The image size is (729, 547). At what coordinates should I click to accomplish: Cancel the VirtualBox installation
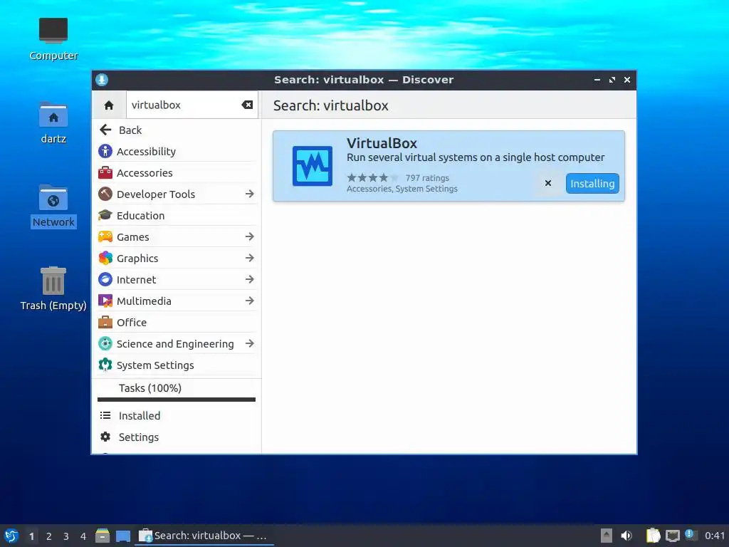[548, 183]
